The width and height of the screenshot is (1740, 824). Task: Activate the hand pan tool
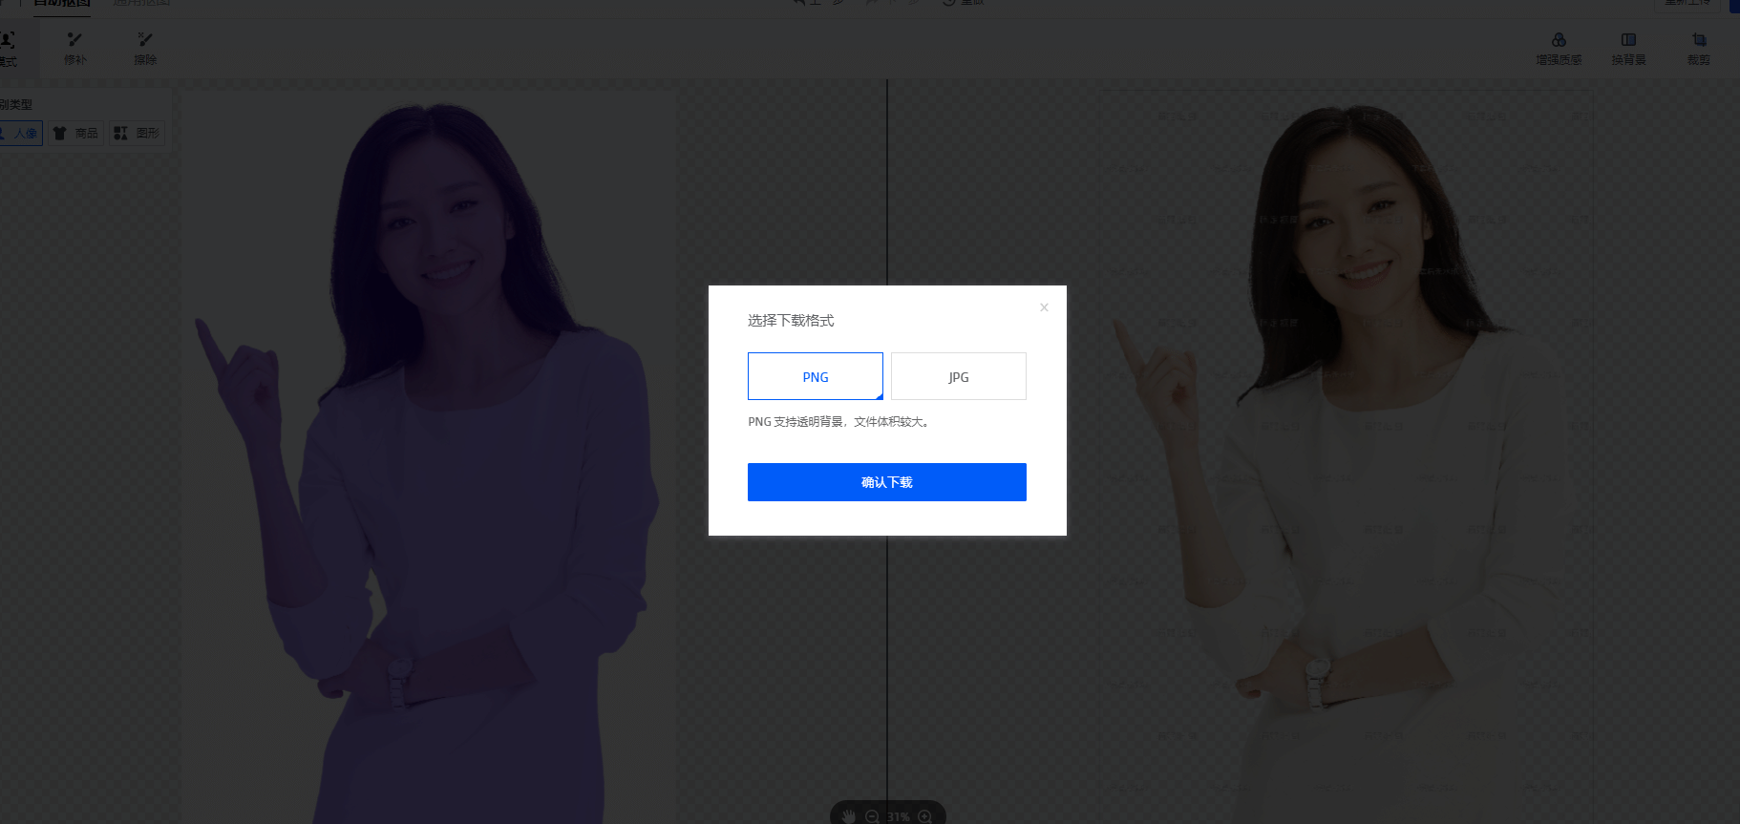pyautogui.click(x=848, y=816)
